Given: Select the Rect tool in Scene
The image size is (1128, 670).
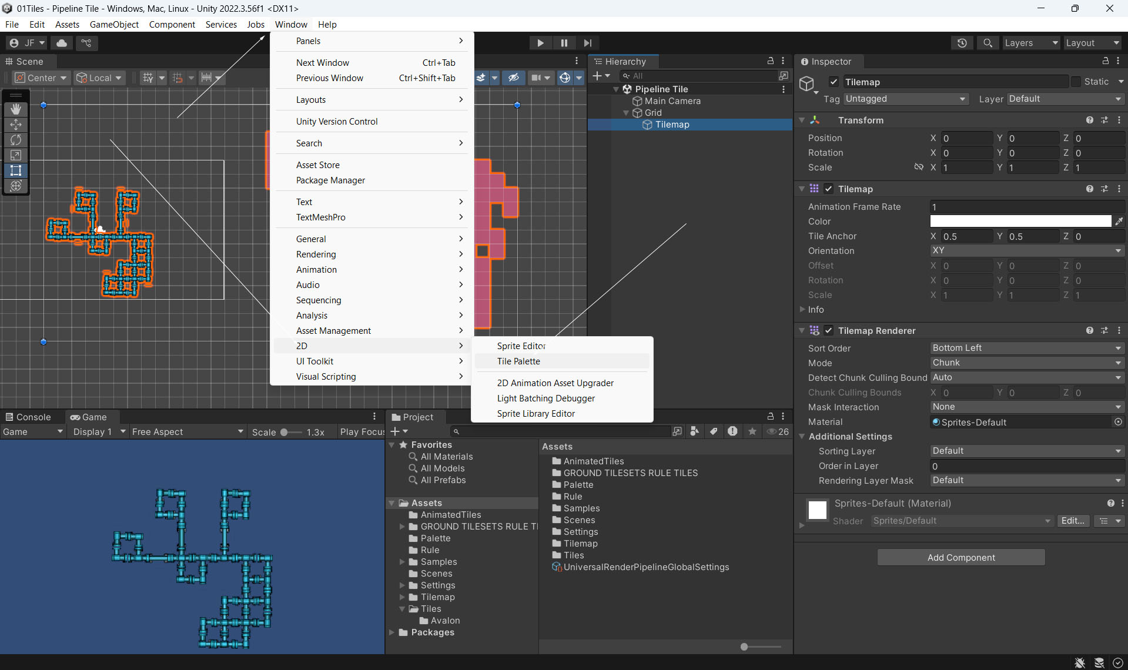Looking at the screenshot, I should click(16, 170).
